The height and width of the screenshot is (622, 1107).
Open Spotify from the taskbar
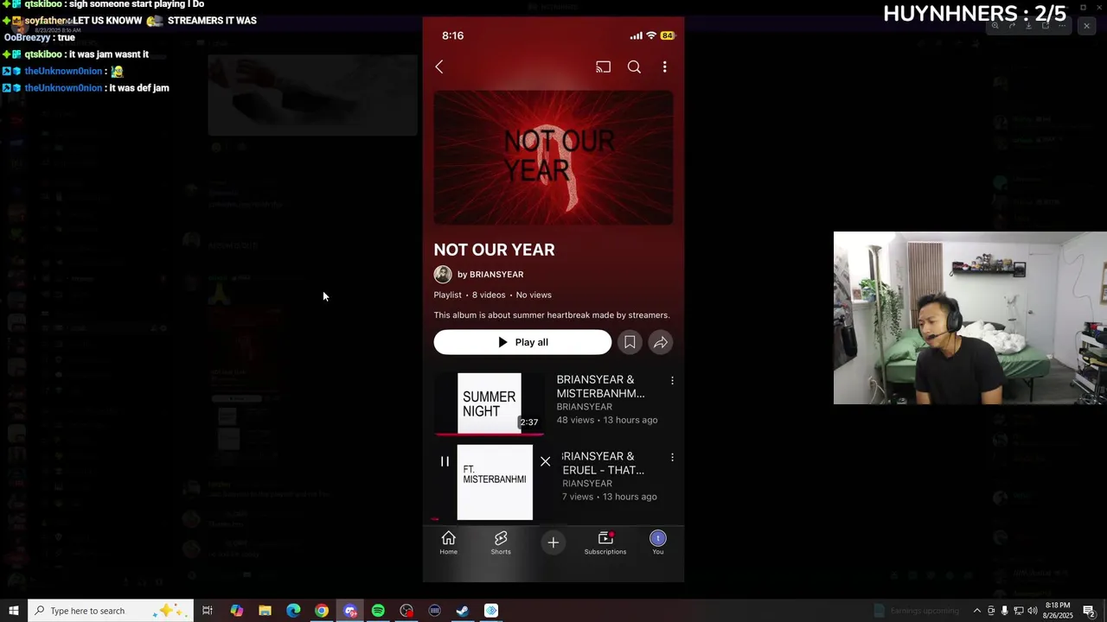tap(378, 611)
